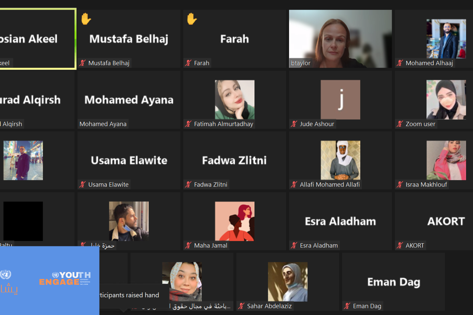
Task: Select btaylor's live video tile
Action: [x=340, y=39]
